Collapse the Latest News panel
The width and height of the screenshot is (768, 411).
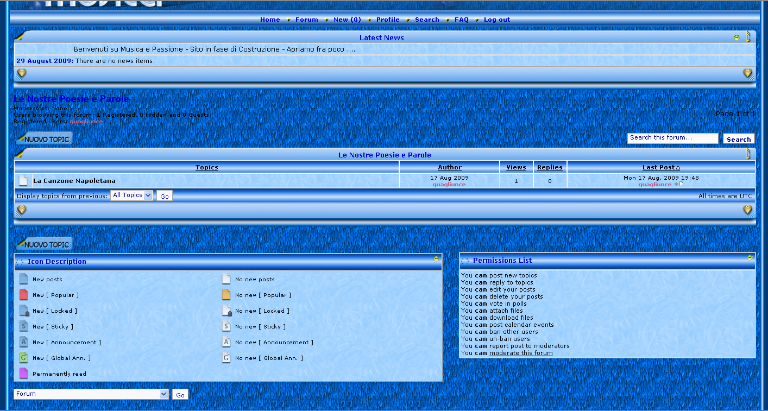click(736, 37)
